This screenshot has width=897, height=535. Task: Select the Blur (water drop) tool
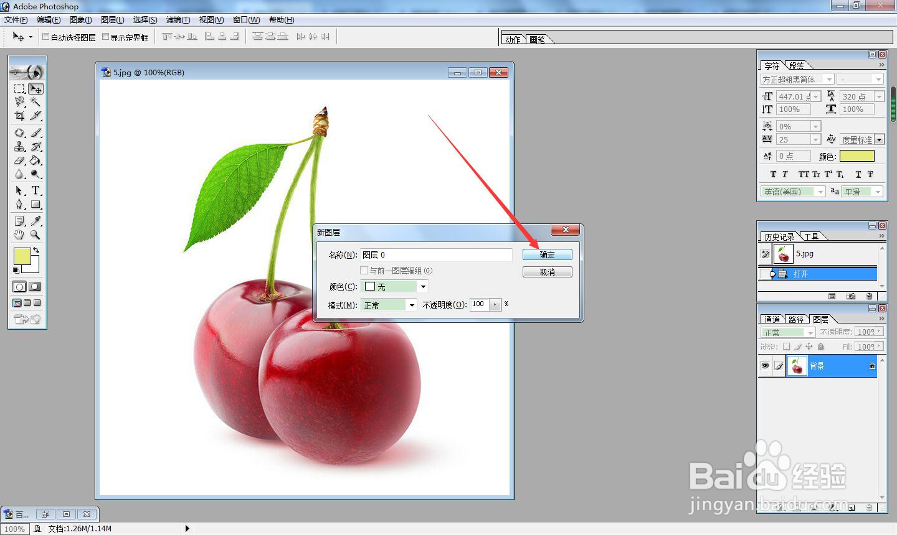point(19,174)
